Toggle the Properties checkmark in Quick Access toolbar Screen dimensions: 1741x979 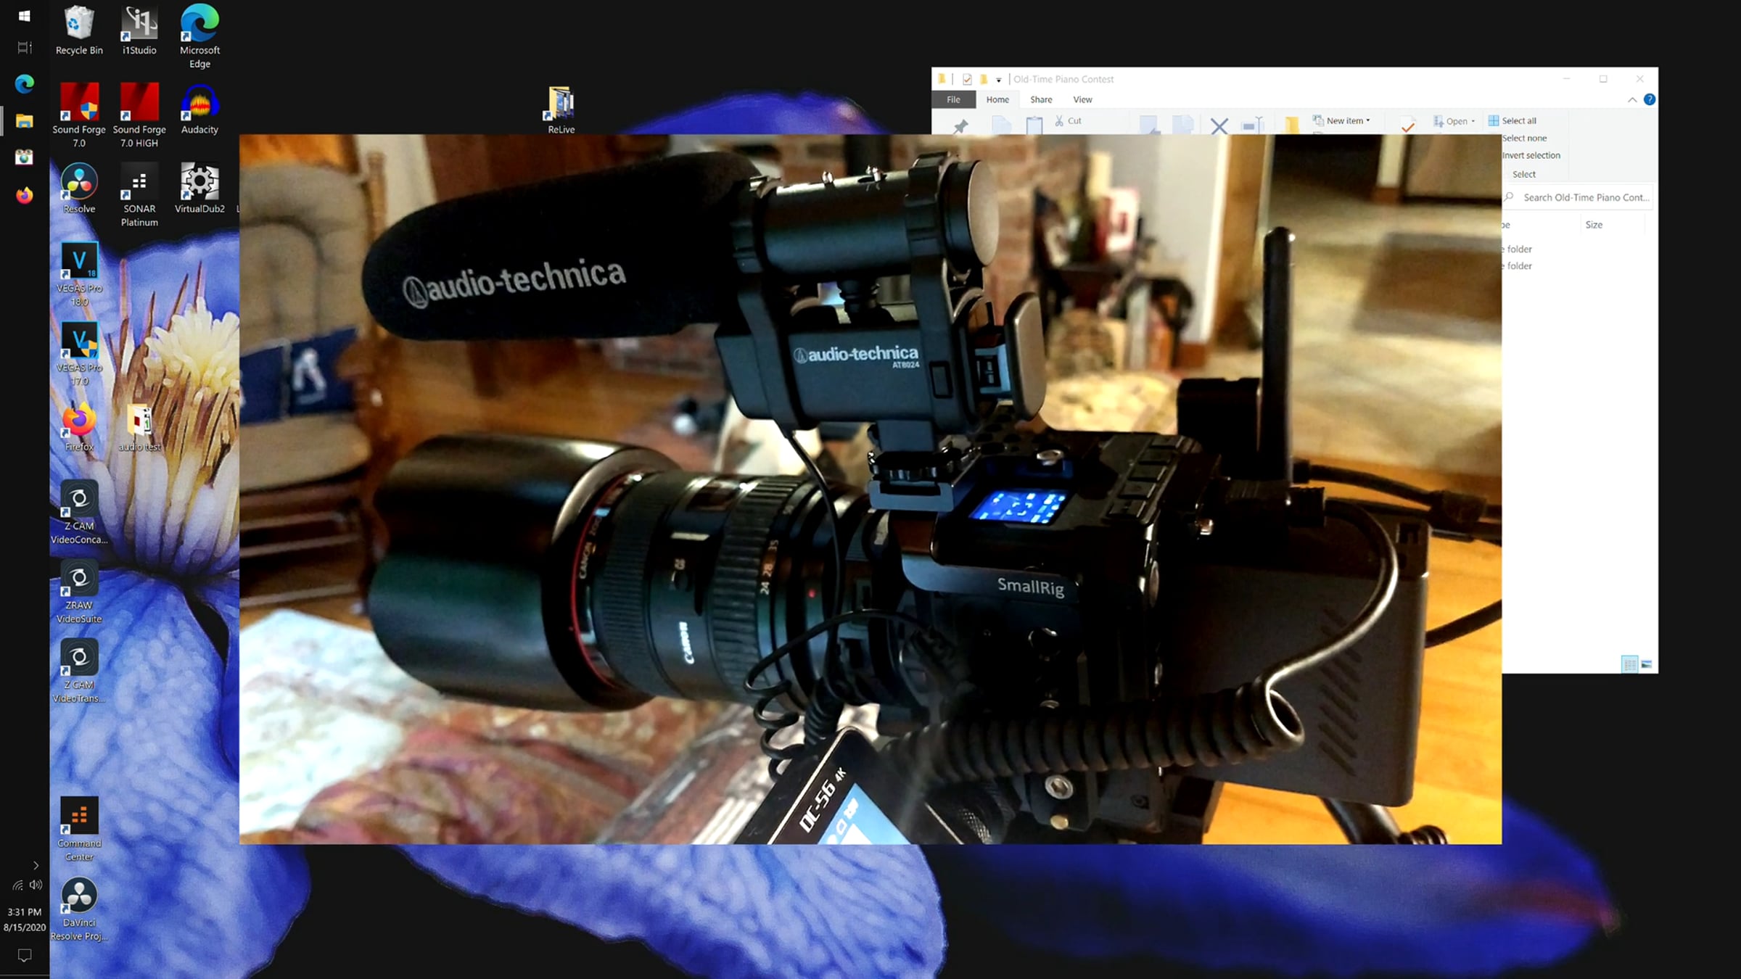tap(967, 79)
